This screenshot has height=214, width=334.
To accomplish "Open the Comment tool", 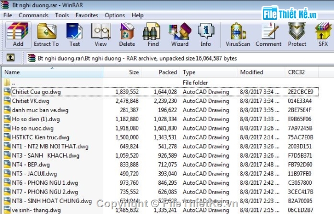I will [x=268, y=34].
